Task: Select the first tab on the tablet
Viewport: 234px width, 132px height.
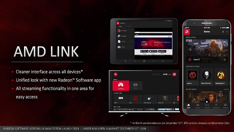Action: [x=120, y=26]
